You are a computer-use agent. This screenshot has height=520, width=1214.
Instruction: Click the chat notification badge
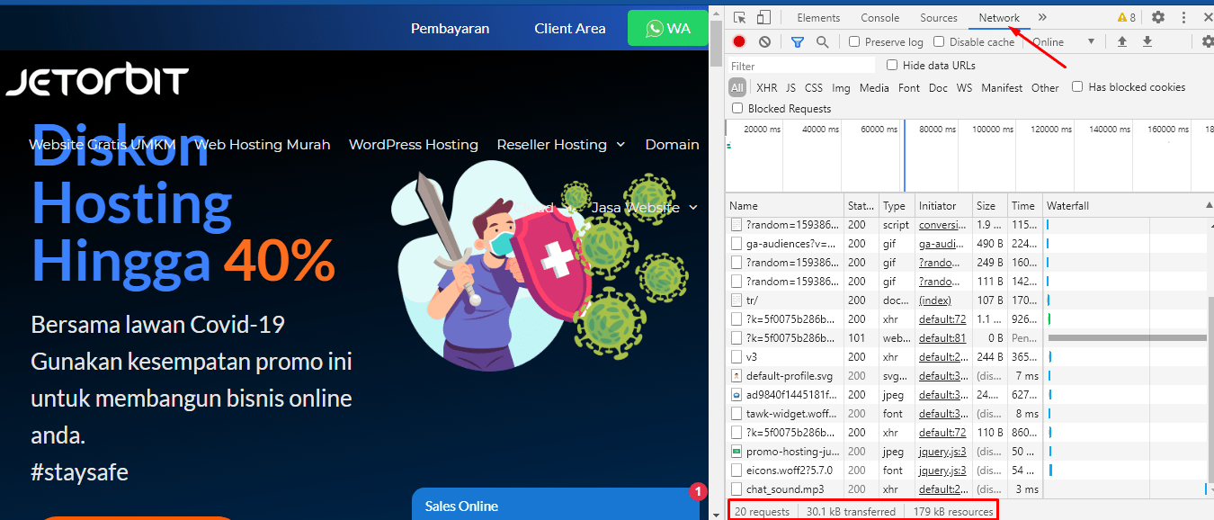tap(698, 492)
